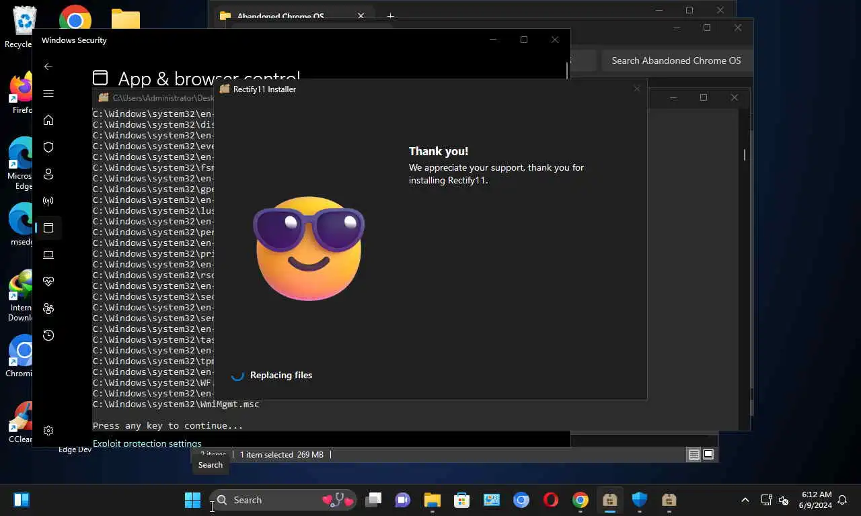Open Windows Security shield on taskbar
Image resolution: width=861 pixels, height=516 pixels.
[x=639, y=500]
